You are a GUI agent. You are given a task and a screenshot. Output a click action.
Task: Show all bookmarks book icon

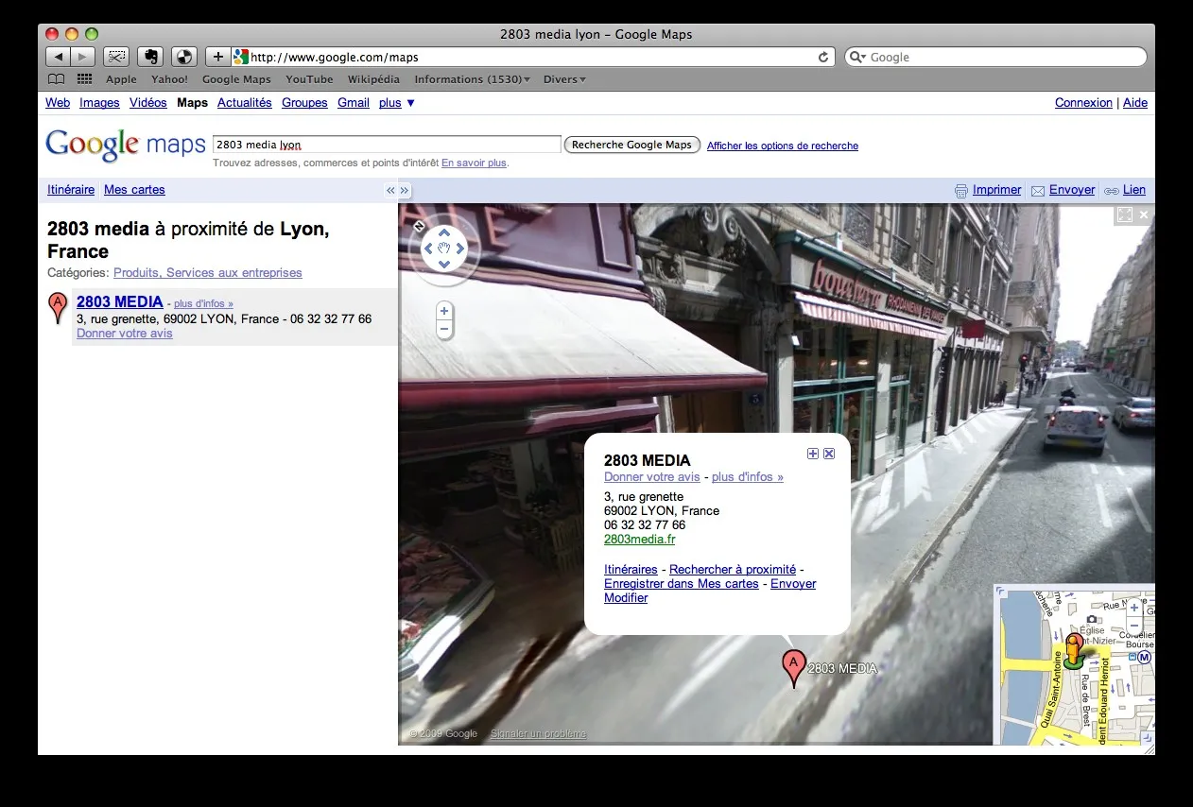click(x=57, y=79)
